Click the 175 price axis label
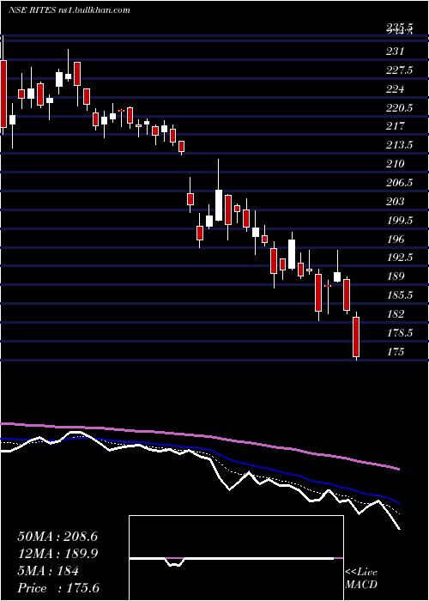The image size is (429, 601). coord(395,351)
